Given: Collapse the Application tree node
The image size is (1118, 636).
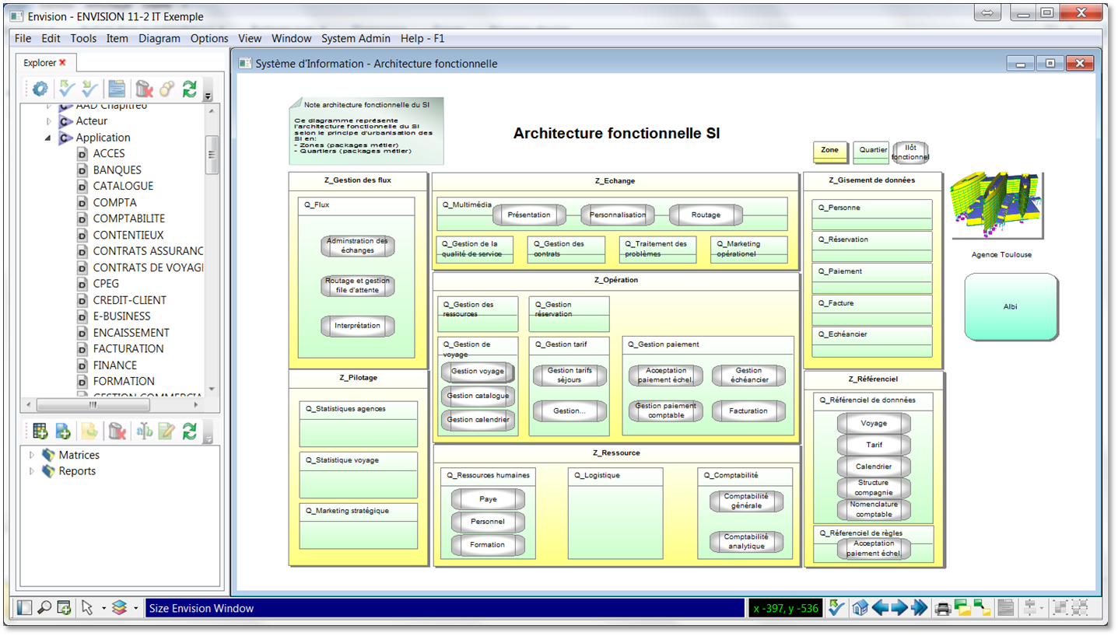Looking at the screenshot, I should (x=48, y=138).
